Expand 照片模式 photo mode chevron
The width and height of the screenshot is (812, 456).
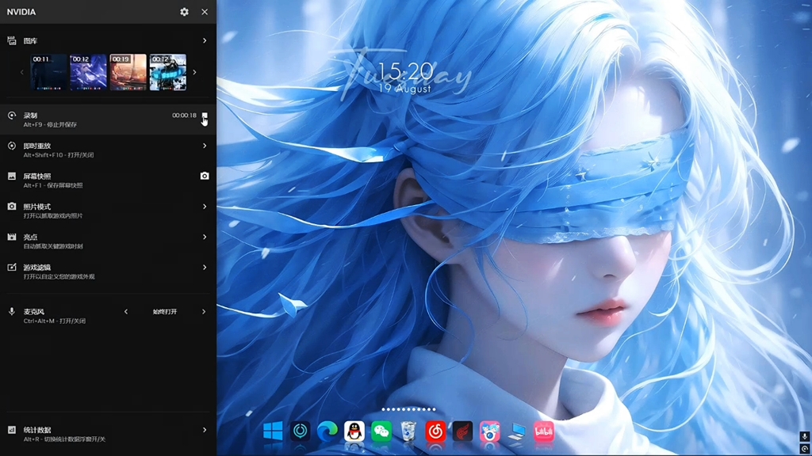205,207
